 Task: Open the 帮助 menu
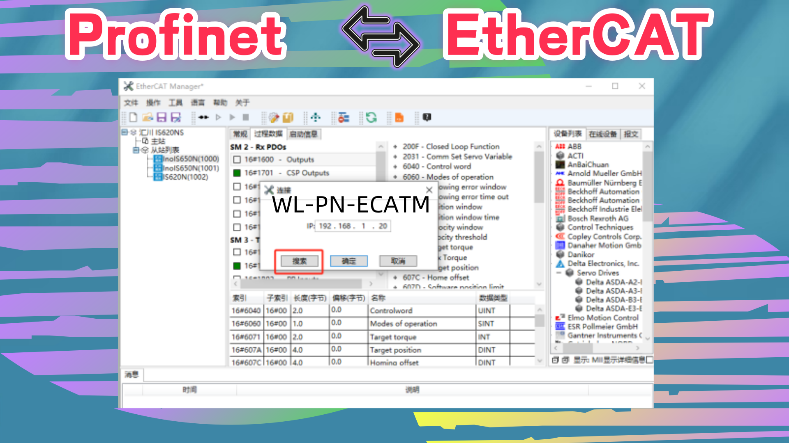click(x=220, y=103)
